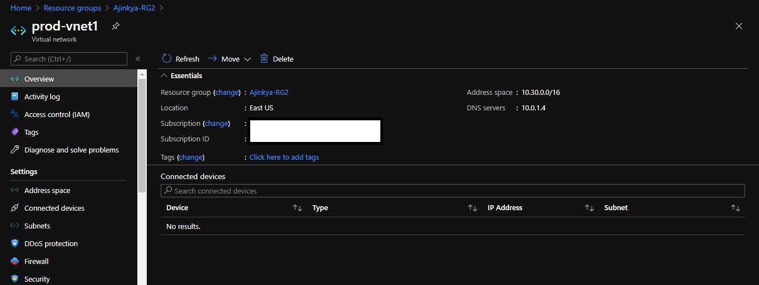Click the Security shield icon
This screenshot has height=285, width=759.
coord(15,279)
